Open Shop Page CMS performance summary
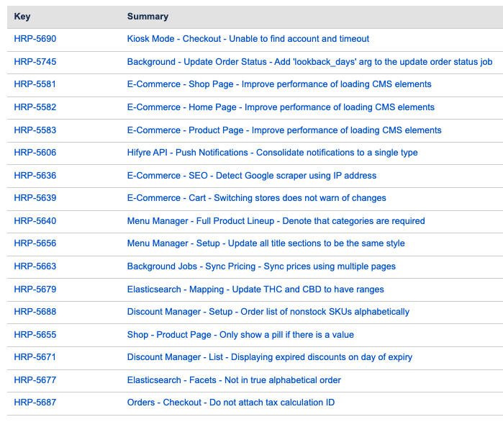 [279, 84]
